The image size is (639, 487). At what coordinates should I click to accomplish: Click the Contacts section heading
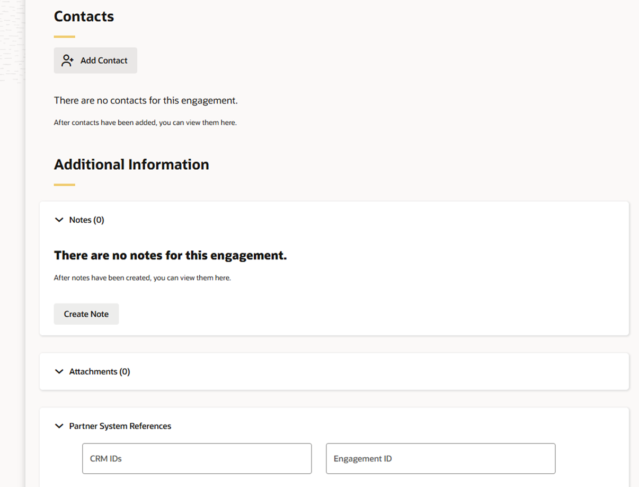pos(84,16)
